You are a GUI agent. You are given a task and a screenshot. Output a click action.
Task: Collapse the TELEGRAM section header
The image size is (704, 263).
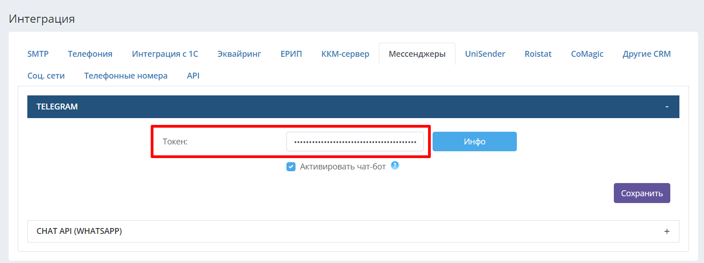point(353,107)
